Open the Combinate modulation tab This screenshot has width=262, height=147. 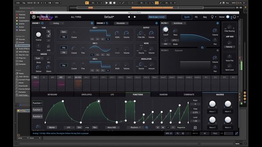point(189,95)
